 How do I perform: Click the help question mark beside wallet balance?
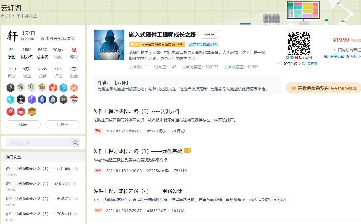(x=304, y=64)
